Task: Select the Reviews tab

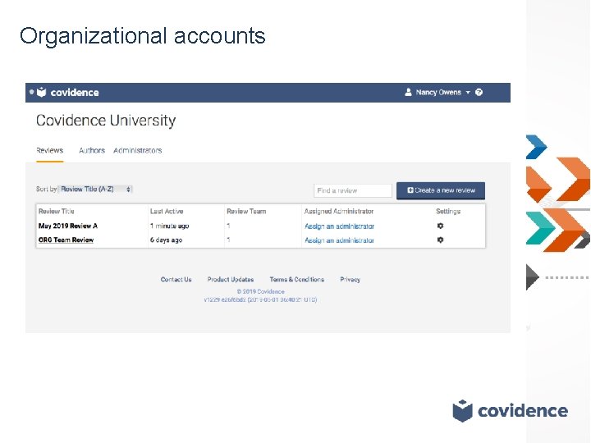Action: (x=49, y=150)
